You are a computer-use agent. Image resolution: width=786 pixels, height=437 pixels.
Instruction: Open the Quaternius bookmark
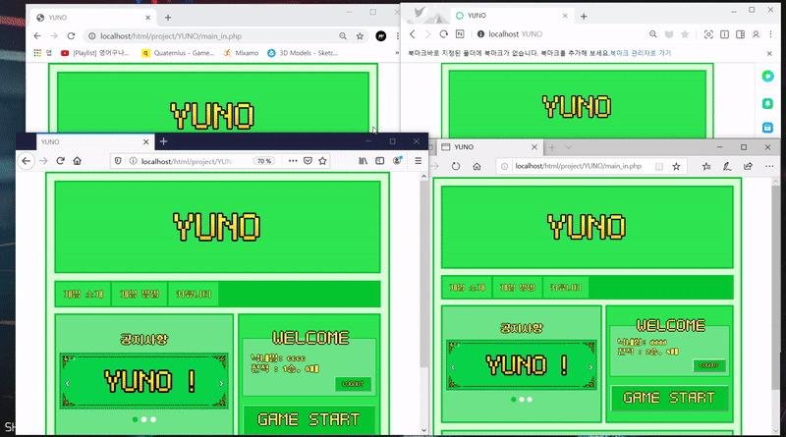coord(178,53)
